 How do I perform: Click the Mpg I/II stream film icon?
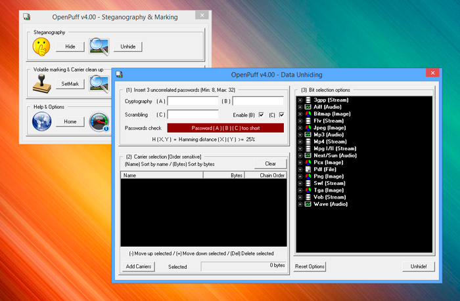point(308,148)
